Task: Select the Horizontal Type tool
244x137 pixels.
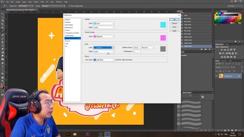Action: coord(3,67)
